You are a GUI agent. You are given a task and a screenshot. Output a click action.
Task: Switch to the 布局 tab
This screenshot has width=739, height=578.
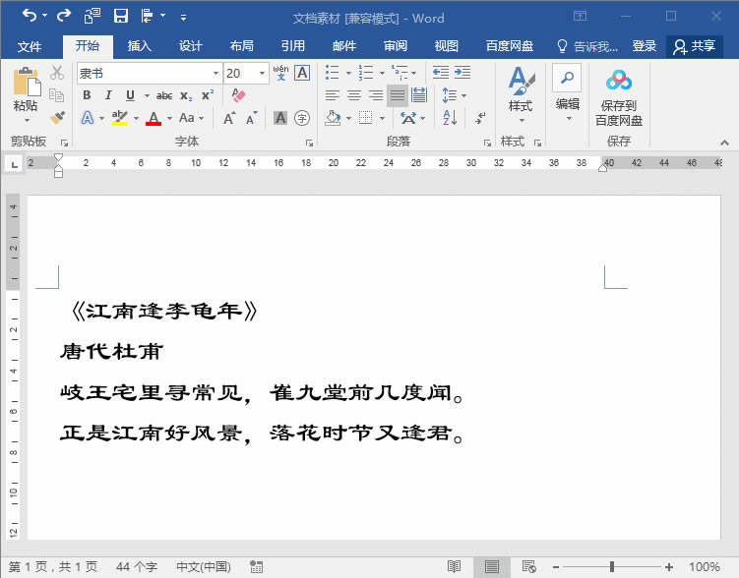pos(241,45)
